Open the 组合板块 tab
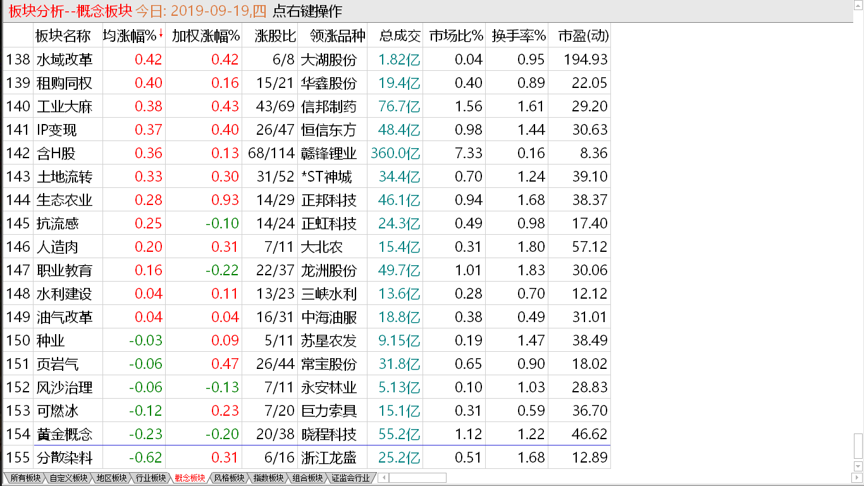 coord(307,478)
